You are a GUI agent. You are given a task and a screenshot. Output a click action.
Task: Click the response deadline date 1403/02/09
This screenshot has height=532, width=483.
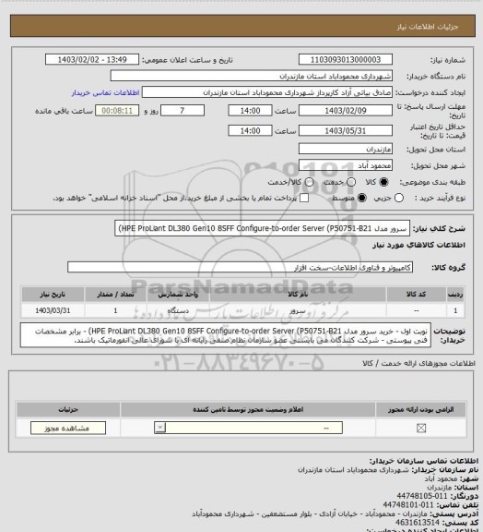pyautogui.click(x=346, y=111)
